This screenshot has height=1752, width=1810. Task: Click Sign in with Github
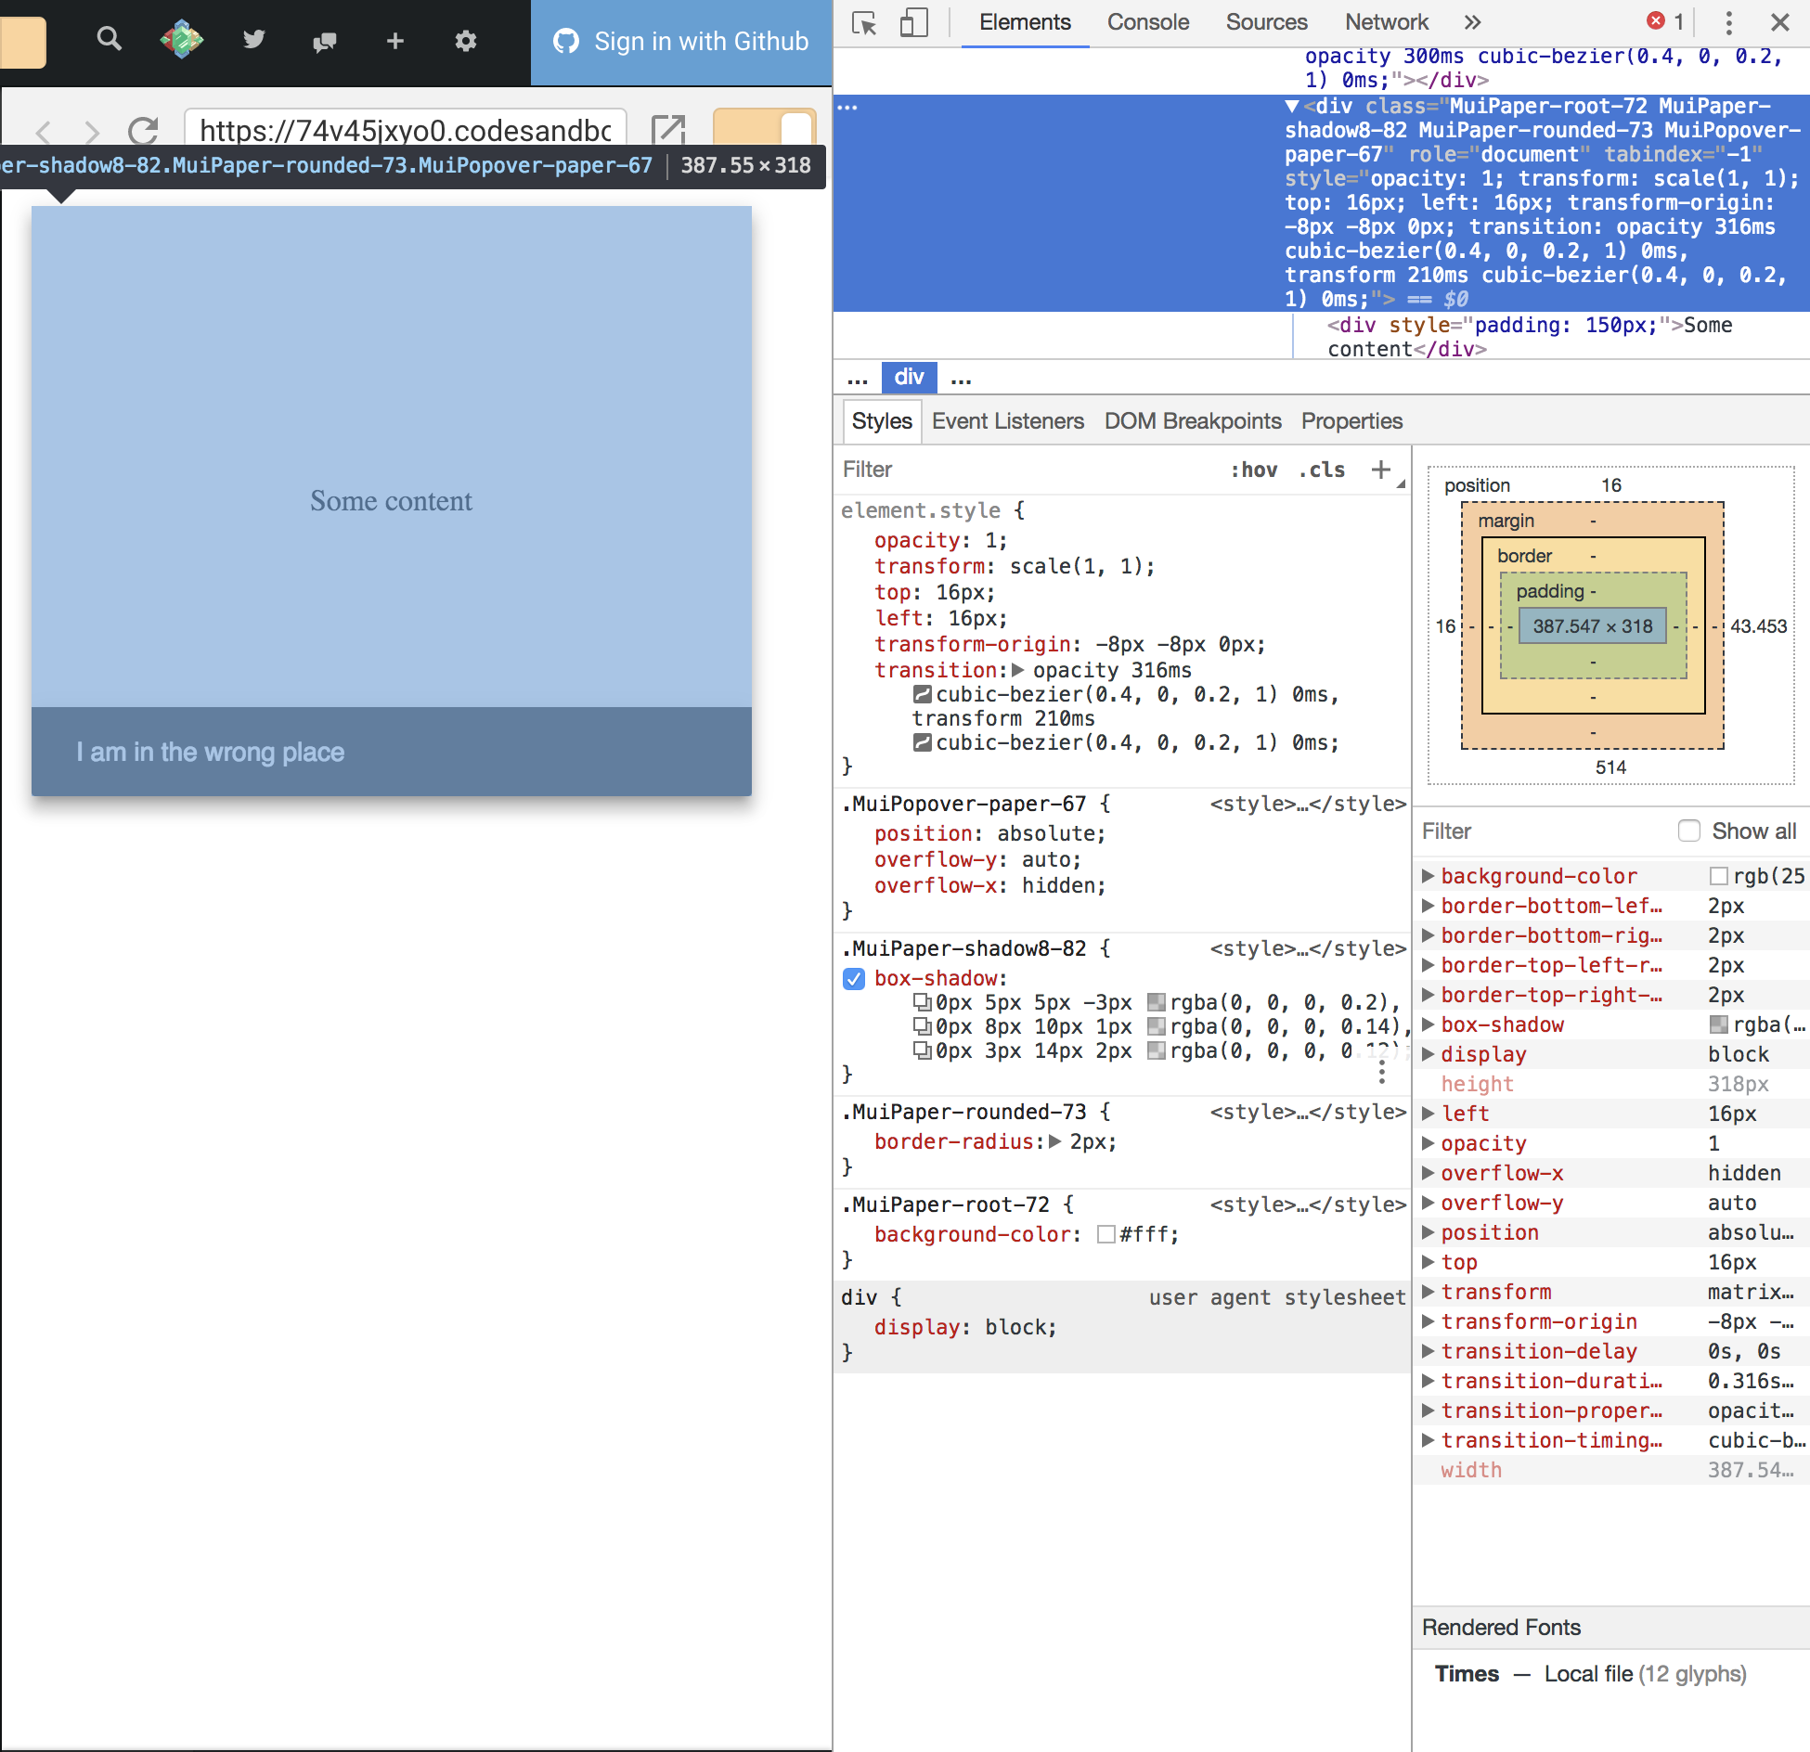coord(680,42)
